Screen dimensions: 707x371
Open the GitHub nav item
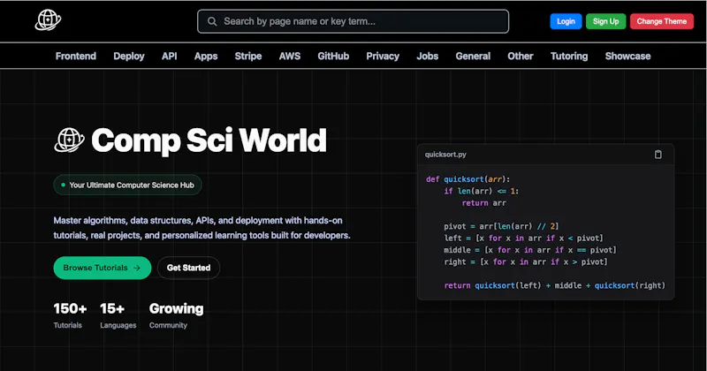(x=333, y=56)
